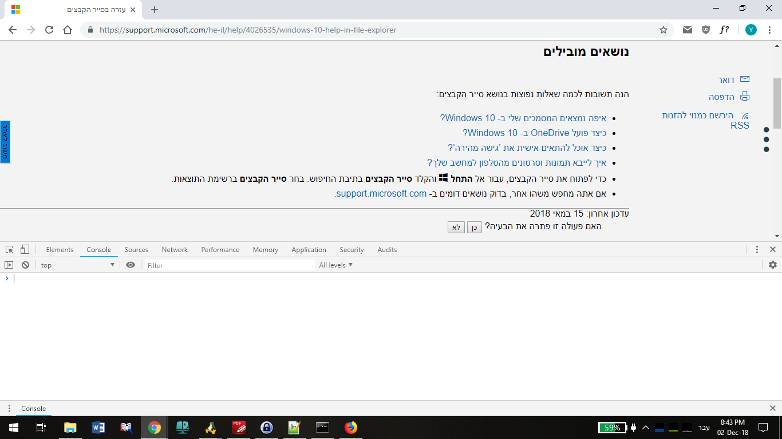Open the Elements tab in DevTools
Screen dimensions: 782x439
pyautogui.click(x=60, y=250)
